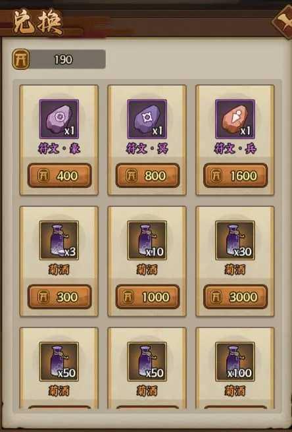The height and width of the screenshot is (432, 292).
Task: Click the 符文·冥 item name label
Action: click(x=147, y=149)
